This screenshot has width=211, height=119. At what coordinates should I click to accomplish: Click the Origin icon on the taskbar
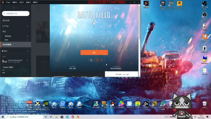78,117
